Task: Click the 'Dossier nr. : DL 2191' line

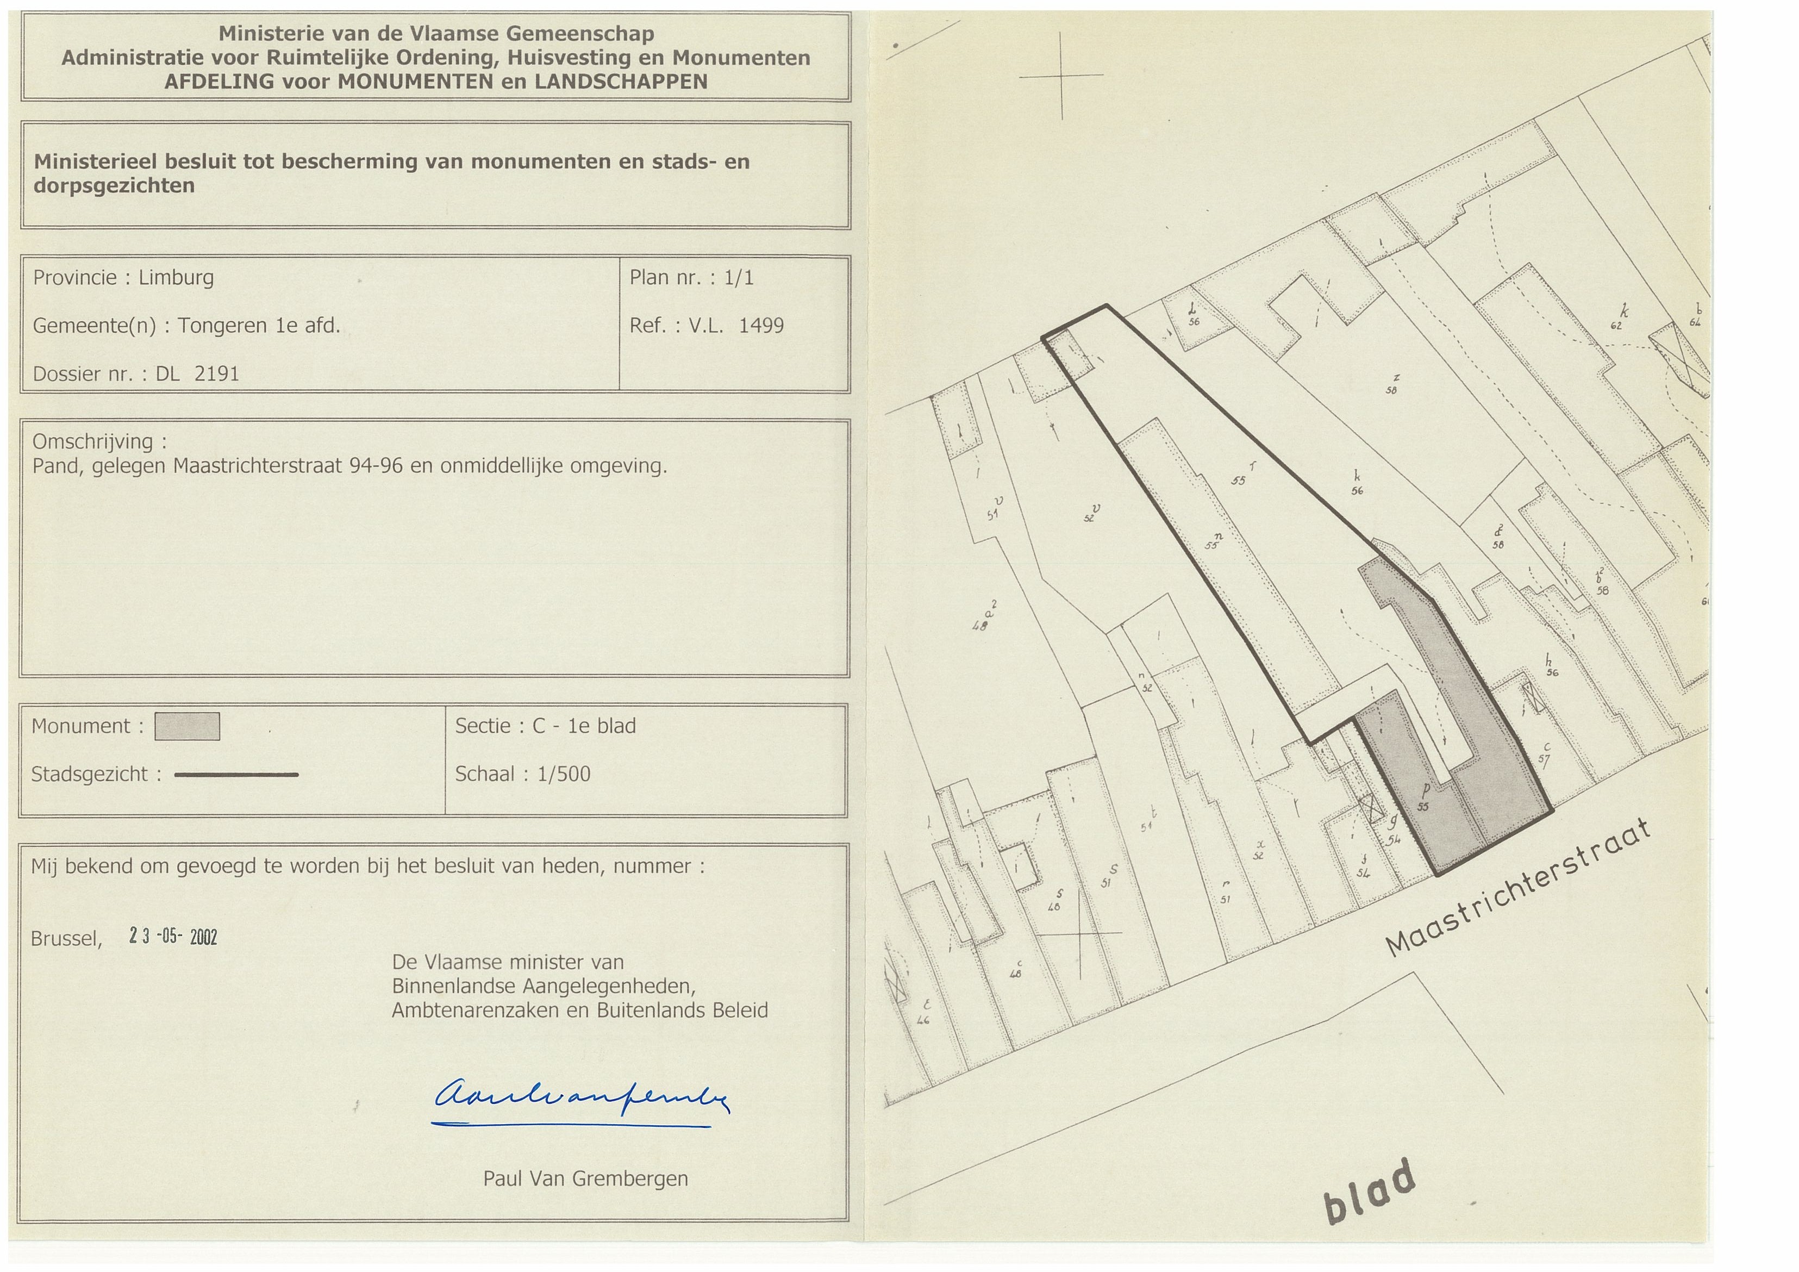Action: [x=135, y=374]
